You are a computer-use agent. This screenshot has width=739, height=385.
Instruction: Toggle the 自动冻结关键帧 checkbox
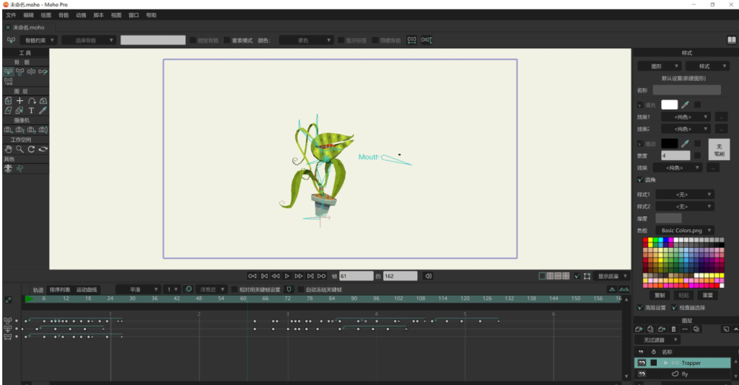pos(301,289)
